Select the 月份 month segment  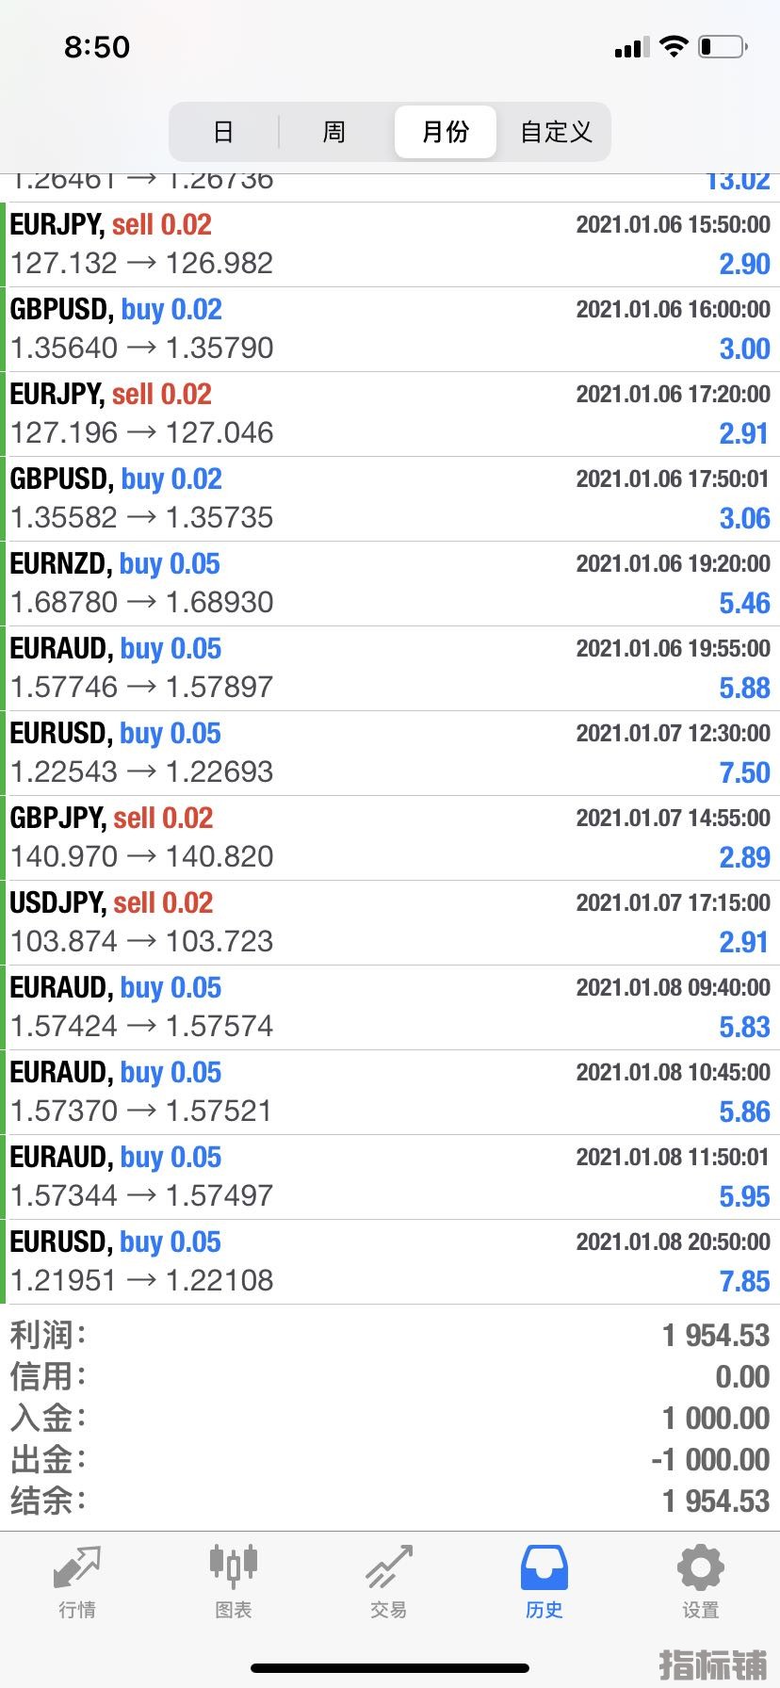pyautogui.click(x=446, y=132)
